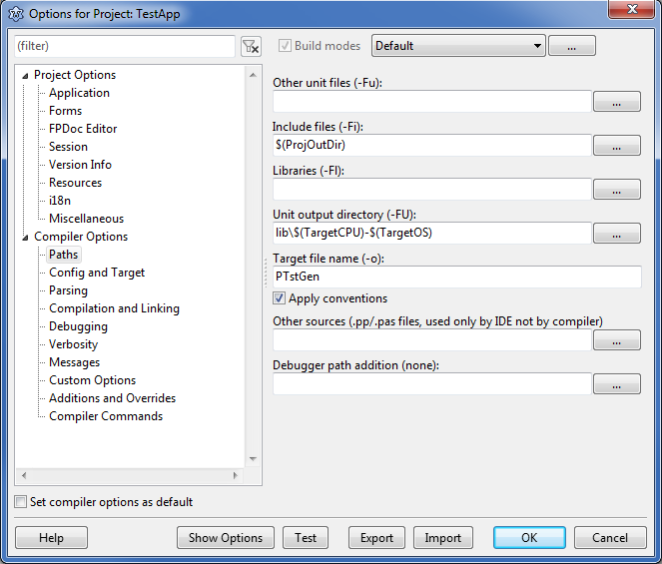This screenshot has width=662, height=564.
Task: Open the Build modes Default dropdown
Action: click(x=458, y=46)
